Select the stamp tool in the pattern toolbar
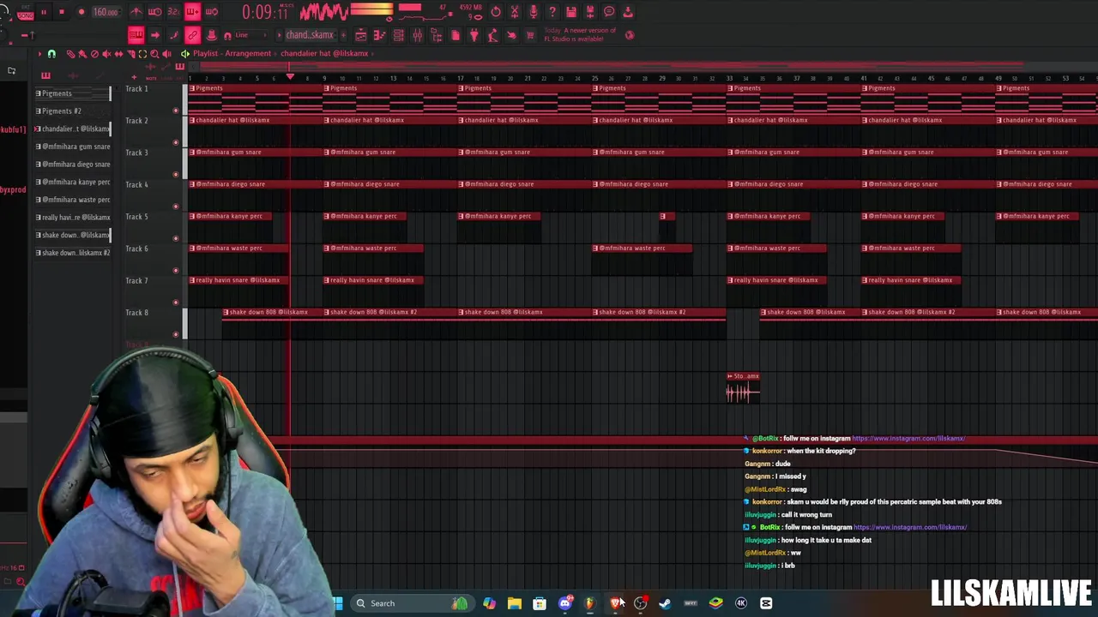1098x617 pixels. click(211, 35)
